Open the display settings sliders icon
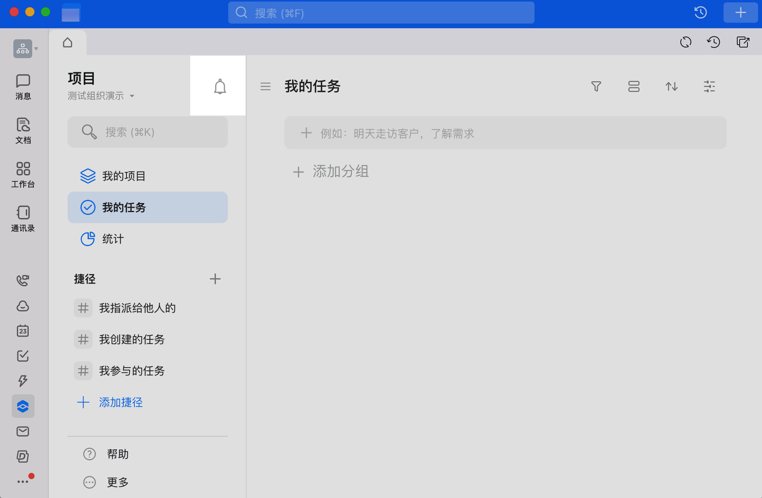 click(709, 86)
